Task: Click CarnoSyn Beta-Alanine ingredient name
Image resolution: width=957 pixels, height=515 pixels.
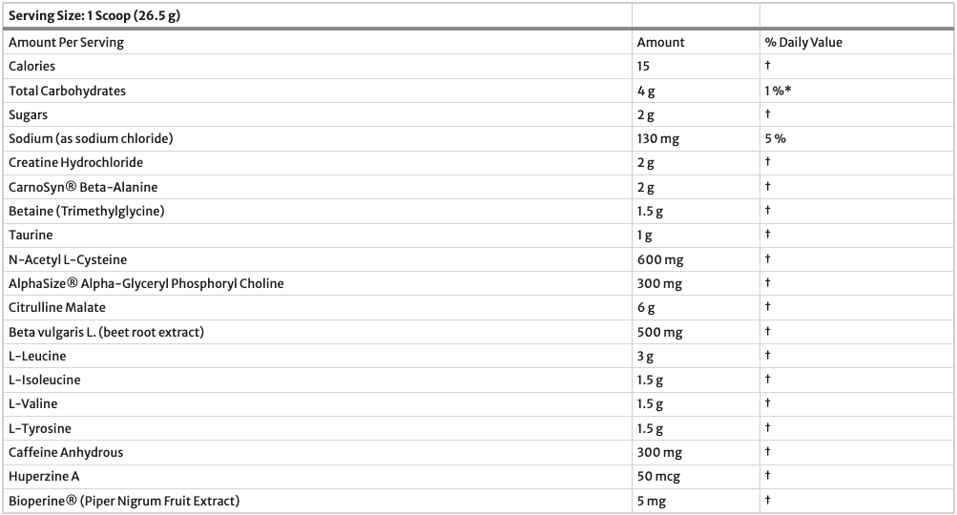Action: (83, 187)
